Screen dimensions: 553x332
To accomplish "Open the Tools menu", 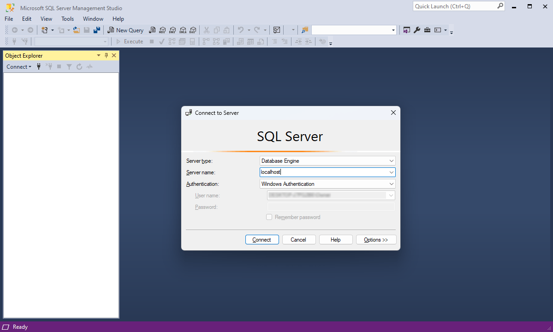I will (67, 19).
